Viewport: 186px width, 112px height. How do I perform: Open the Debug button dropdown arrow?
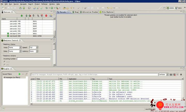pos(49,8)
